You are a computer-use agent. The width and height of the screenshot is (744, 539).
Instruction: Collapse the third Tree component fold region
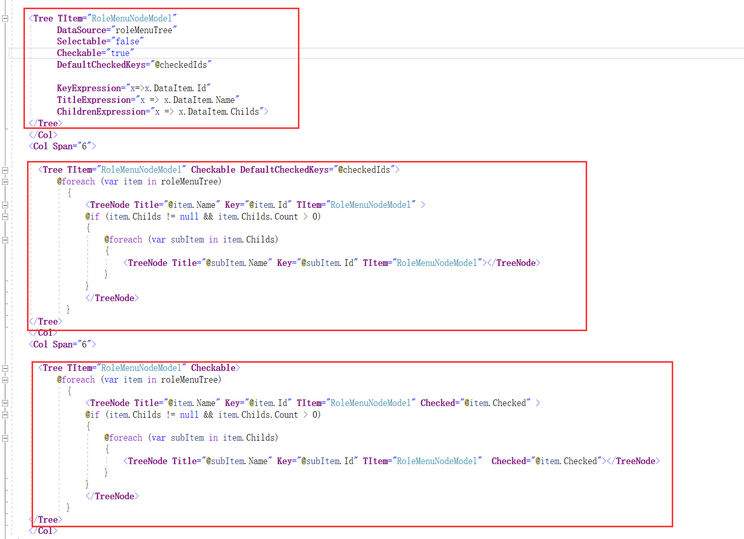coord(4,367)
